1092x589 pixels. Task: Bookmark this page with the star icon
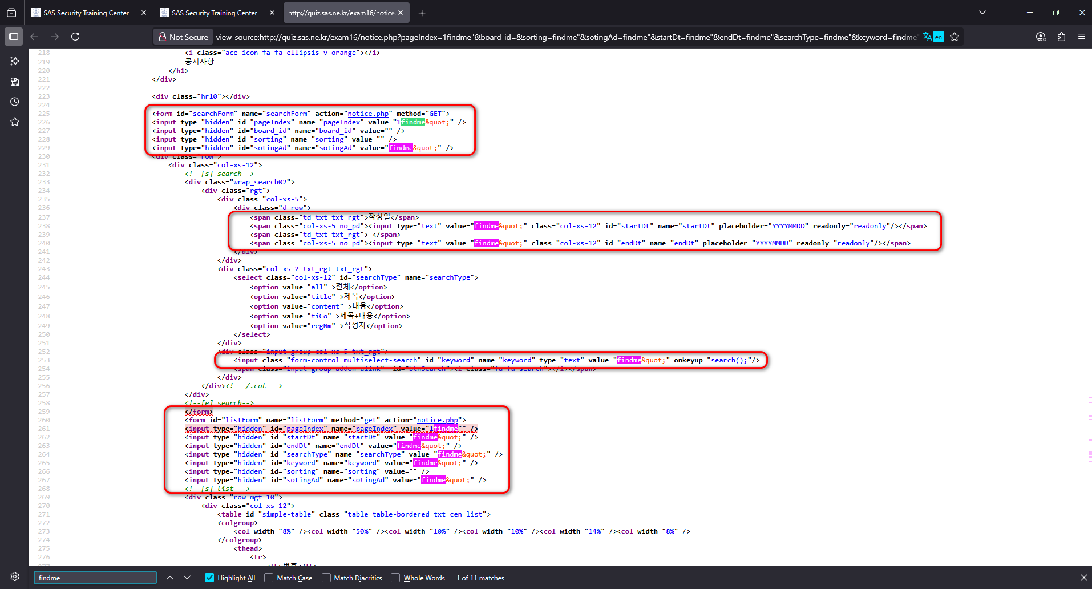pos(955,37)
